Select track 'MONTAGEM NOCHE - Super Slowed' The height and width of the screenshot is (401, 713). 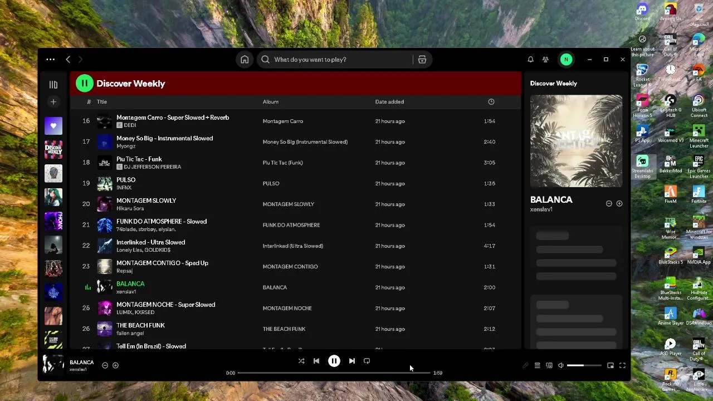tap(166, 305)
